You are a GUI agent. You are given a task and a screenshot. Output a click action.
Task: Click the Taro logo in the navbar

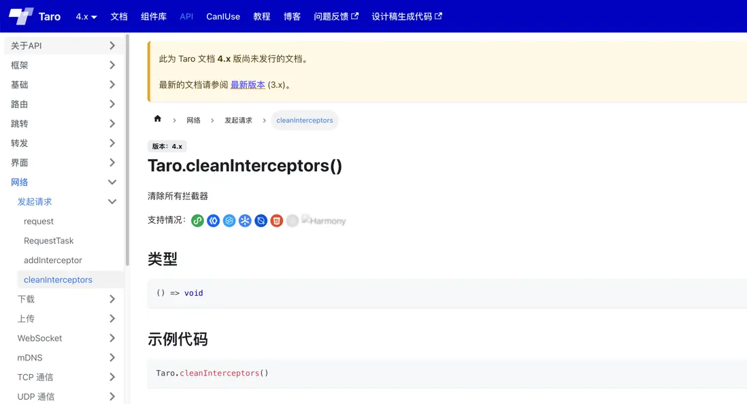[x=35, y=16]
